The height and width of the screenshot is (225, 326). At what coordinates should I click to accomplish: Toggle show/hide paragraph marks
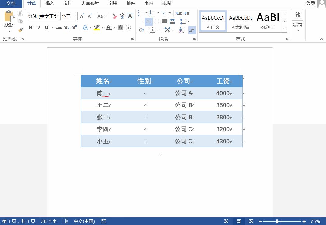192,30
